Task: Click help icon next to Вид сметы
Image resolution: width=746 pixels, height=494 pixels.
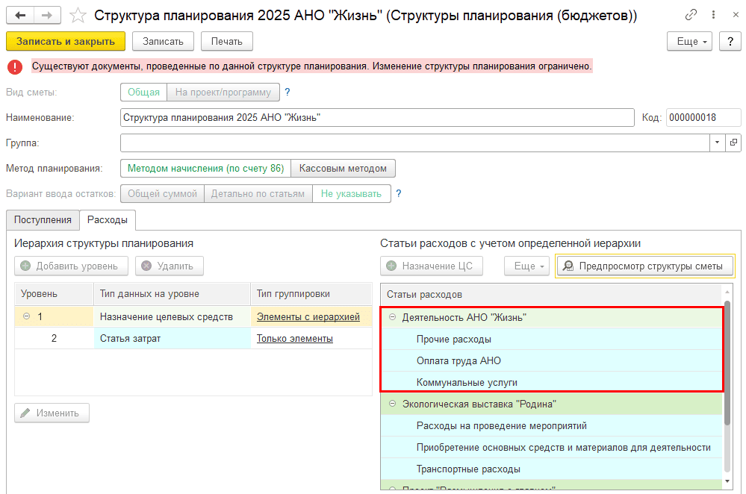Action: tap(287, 93)
